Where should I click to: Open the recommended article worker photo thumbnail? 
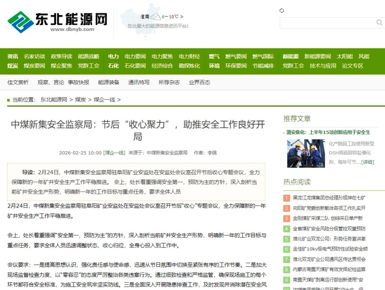point(301,154)
